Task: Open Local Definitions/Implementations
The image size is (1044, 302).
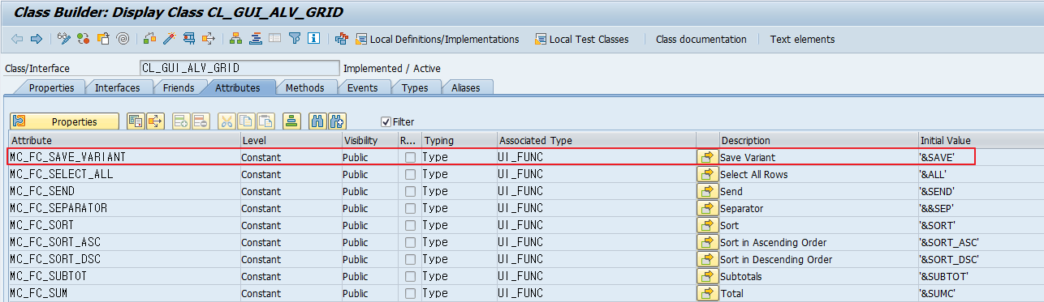Action: point(438,39)
